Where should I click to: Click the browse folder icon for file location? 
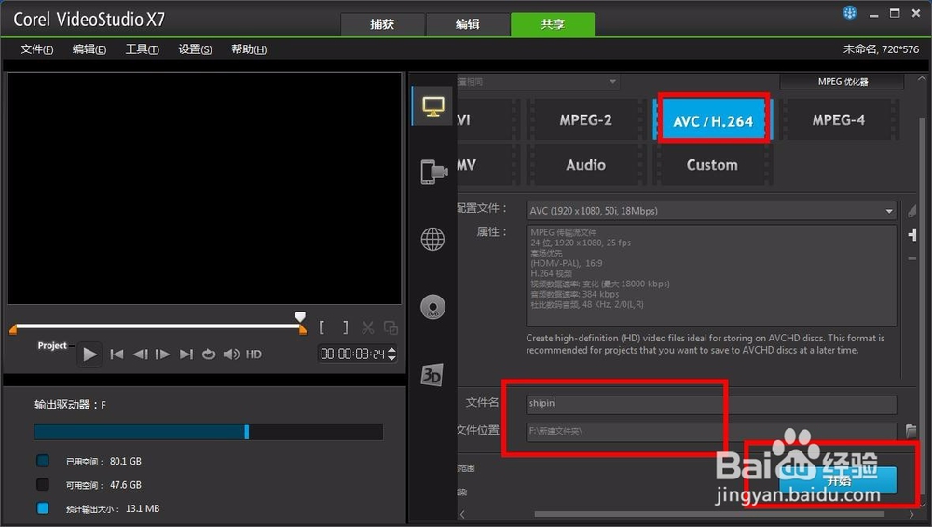click(x=910, y=431)
